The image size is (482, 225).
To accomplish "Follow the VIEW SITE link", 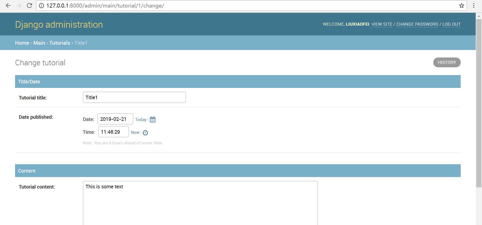I will tap(382, 24).
